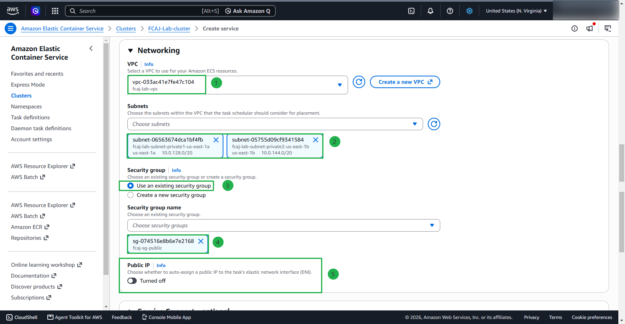Open the notifications bell
625x324 pixels.
coord(430,11)
